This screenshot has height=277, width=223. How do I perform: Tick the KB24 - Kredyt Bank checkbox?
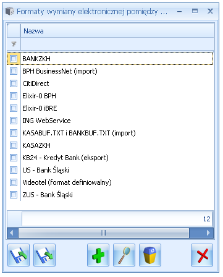(14, 158)
